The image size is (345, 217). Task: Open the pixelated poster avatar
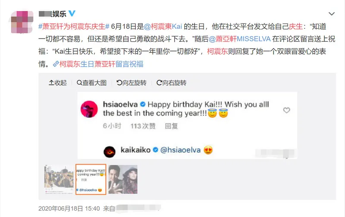click(x=22, y=22)
